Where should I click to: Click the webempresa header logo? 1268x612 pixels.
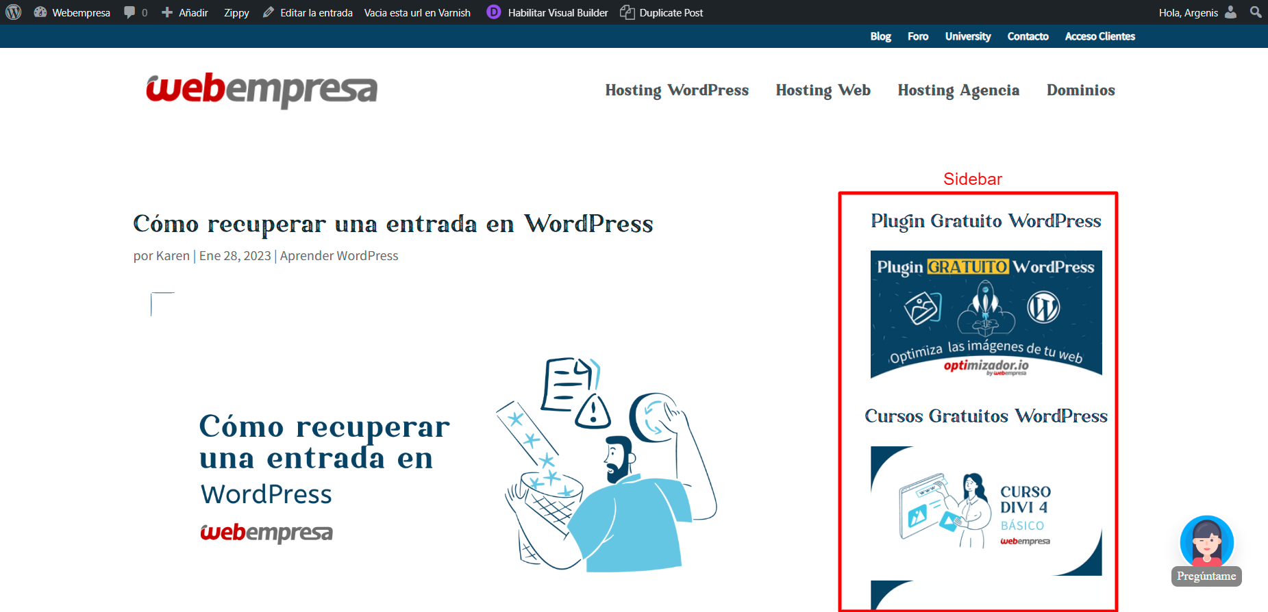262,90
